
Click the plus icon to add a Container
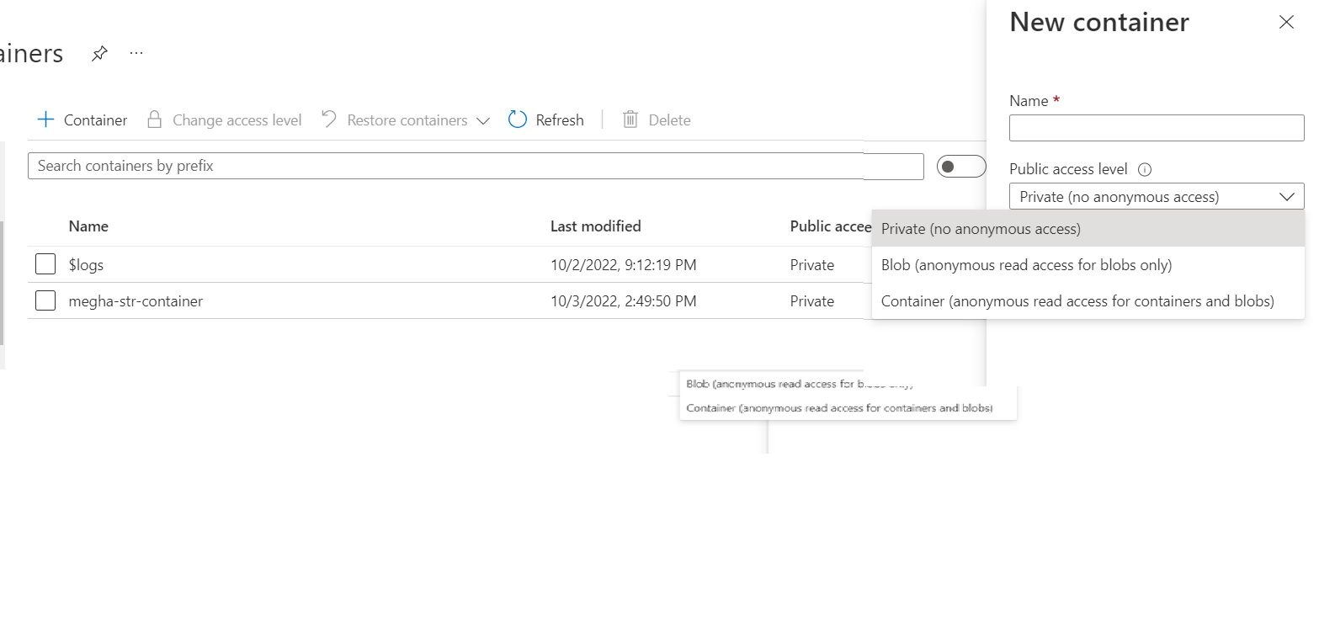tap(46, 120)
